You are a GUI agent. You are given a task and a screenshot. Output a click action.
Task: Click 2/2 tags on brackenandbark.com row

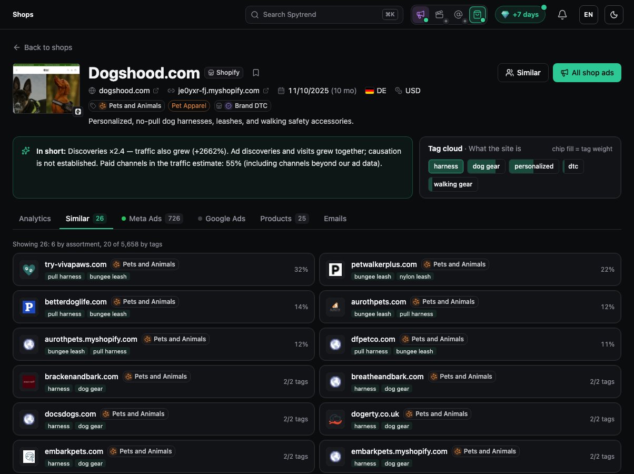pyautogui.click(x=296, y=382)
